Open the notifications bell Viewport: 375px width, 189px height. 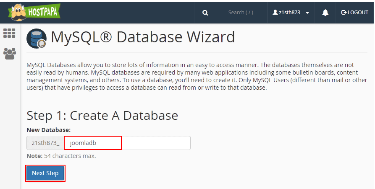325,13
